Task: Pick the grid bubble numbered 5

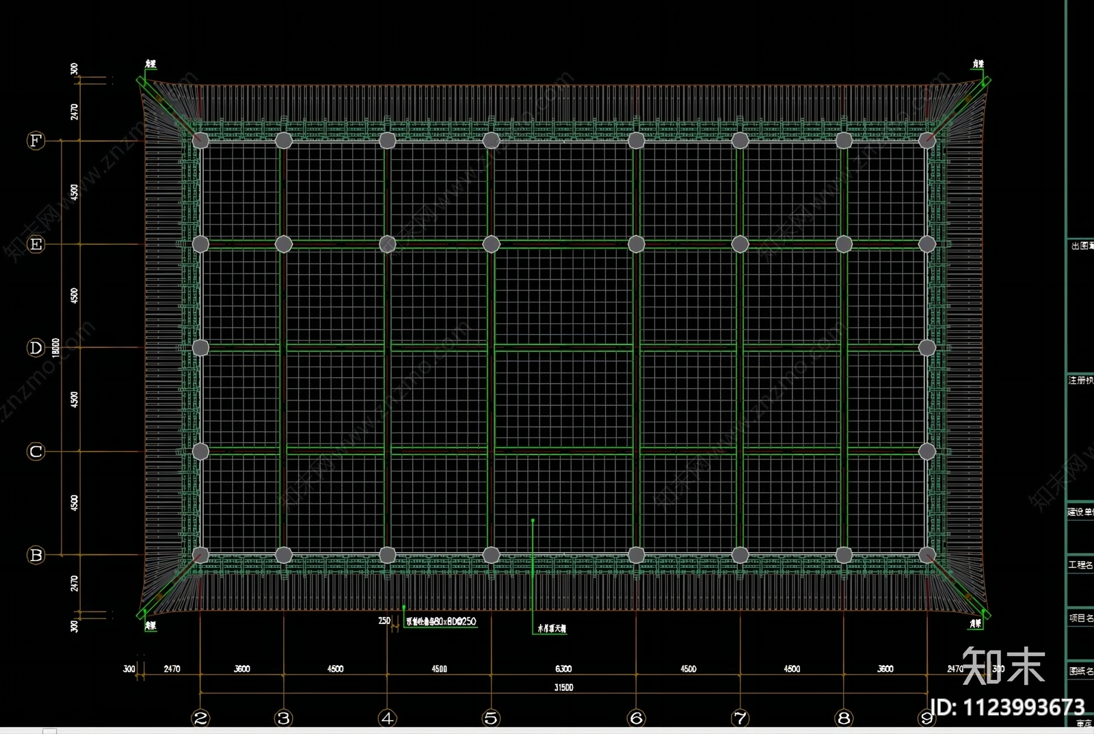Action: (x=491, y=718)
